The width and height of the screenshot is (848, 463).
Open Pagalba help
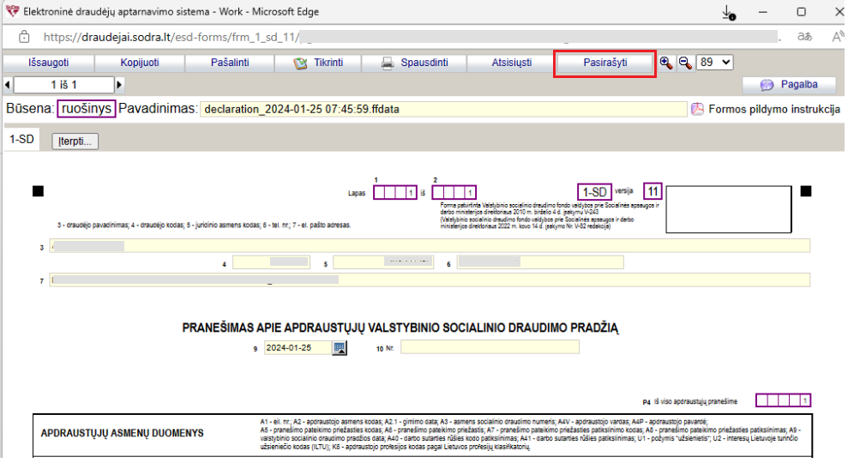[x=788, y=84]
